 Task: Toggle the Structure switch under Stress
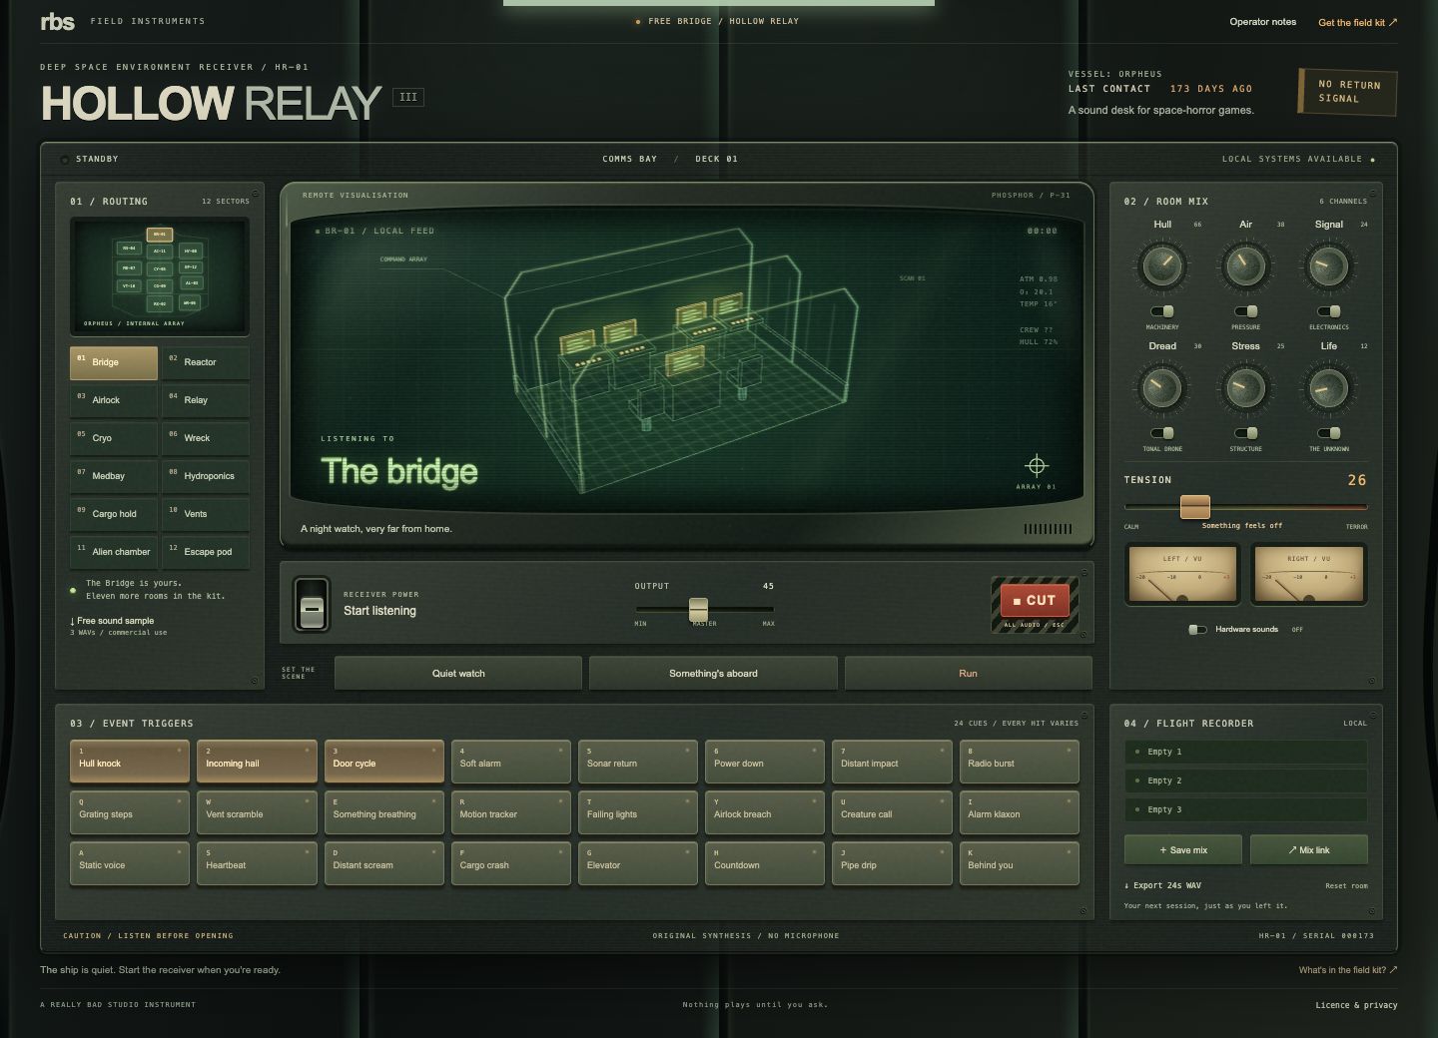[1245, 433]
